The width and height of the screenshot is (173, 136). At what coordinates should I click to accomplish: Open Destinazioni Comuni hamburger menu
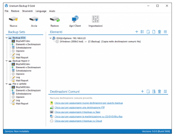coord(165,91)
